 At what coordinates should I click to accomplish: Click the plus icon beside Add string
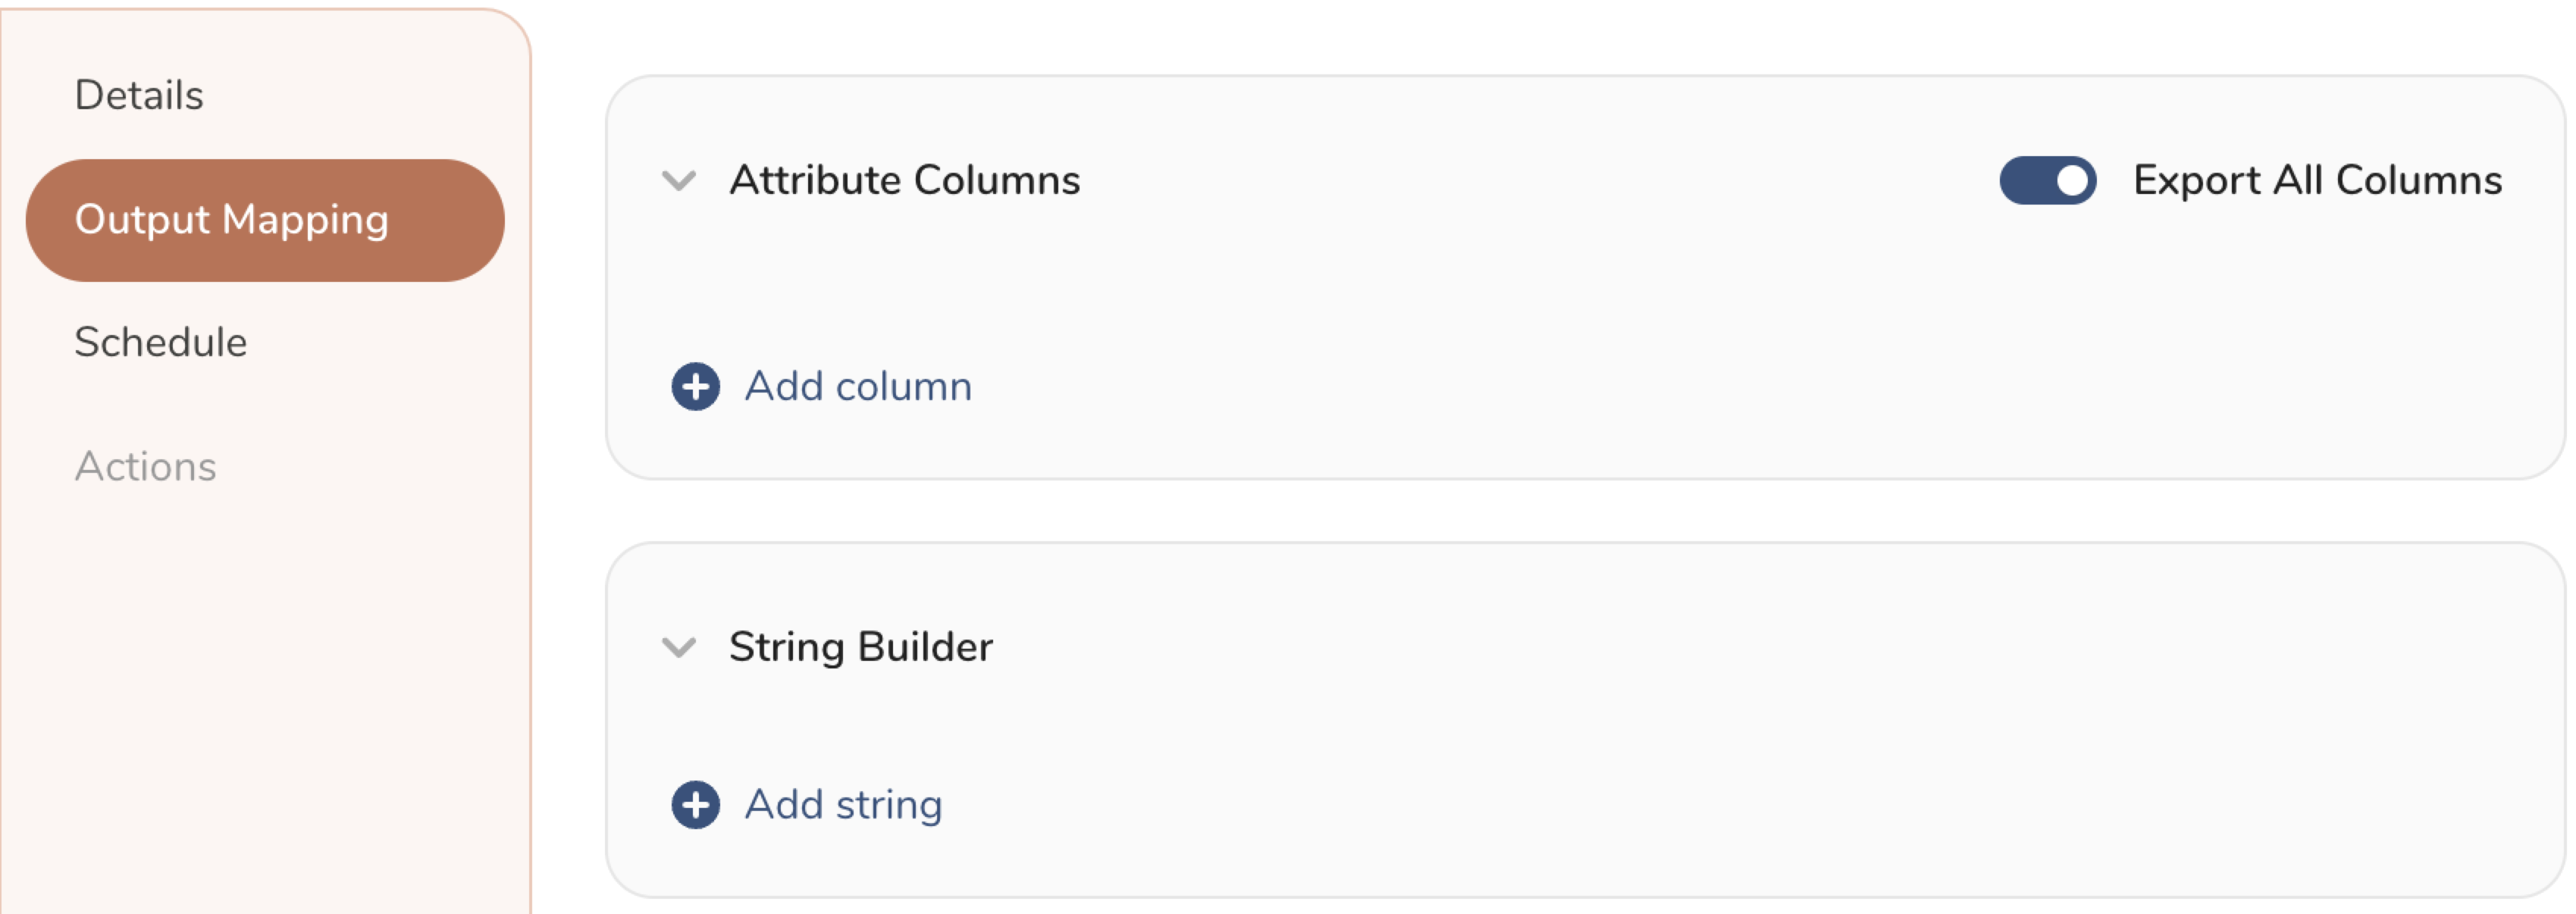coord(695,805)
